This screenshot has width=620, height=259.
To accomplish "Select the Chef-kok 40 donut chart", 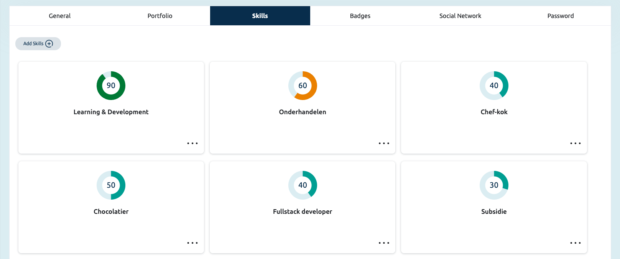I will [494, 85].
